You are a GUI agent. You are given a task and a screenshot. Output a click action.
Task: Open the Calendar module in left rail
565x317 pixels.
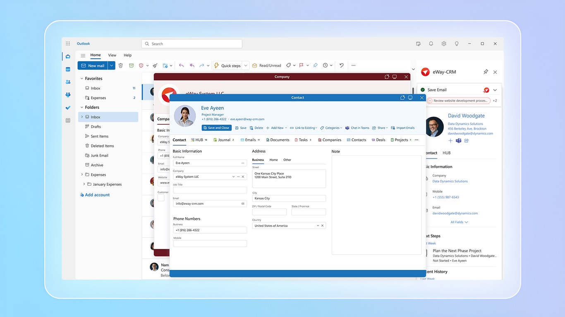pos(68,69)
